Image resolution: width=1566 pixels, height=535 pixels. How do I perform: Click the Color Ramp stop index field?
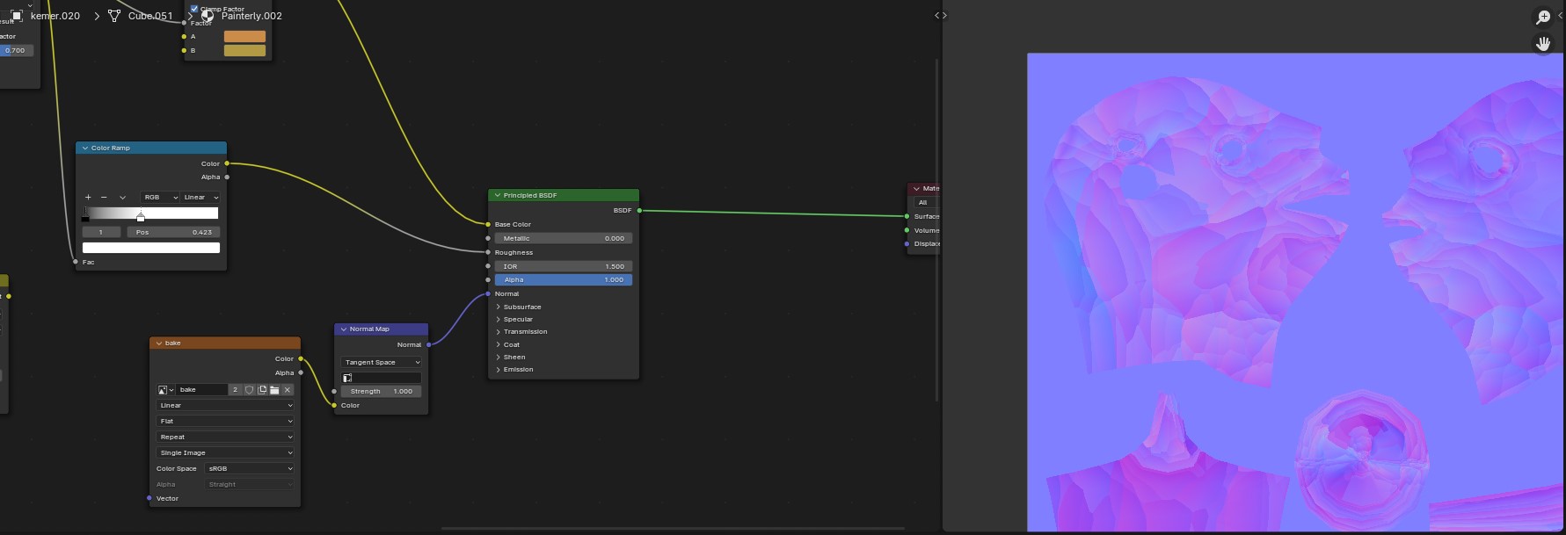pyautogui.click(x=101, y=232)
